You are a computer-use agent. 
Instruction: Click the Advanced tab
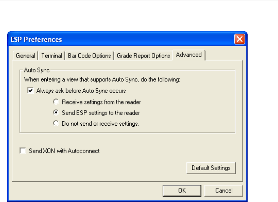pyautogui.click(x=188, y=55)
